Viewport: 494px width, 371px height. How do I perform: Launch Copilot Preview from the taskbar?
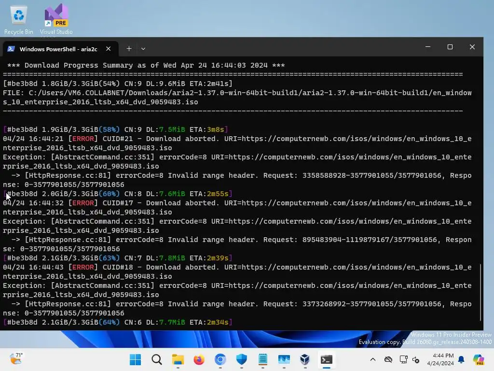coord(478,359)
